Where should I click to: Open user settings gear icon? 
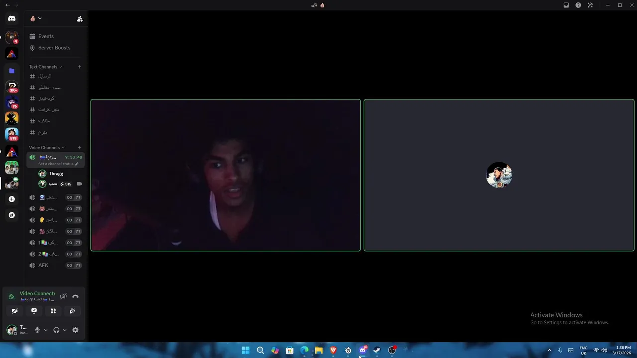[x=75, y=330]
